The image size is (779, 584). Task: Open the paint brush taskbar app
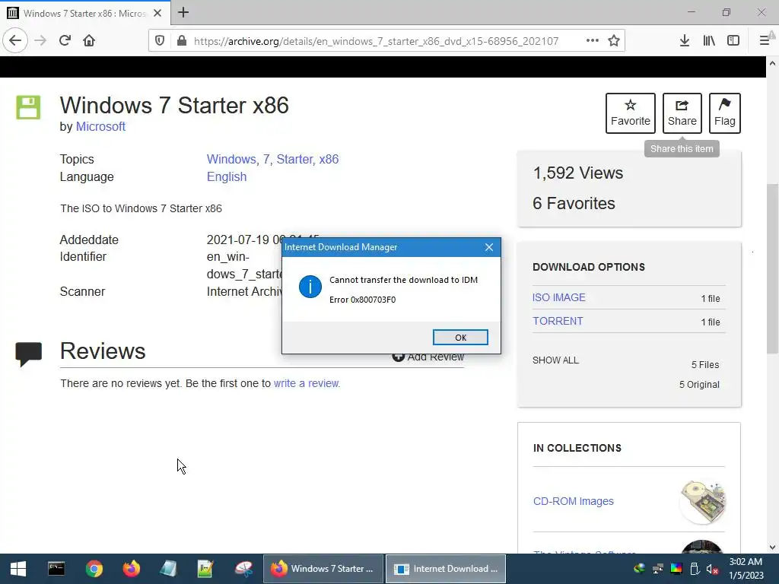coord(243,569)
